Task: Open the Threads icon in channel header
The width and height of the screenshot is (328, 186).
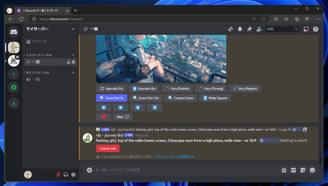Action: click(230, 29)
